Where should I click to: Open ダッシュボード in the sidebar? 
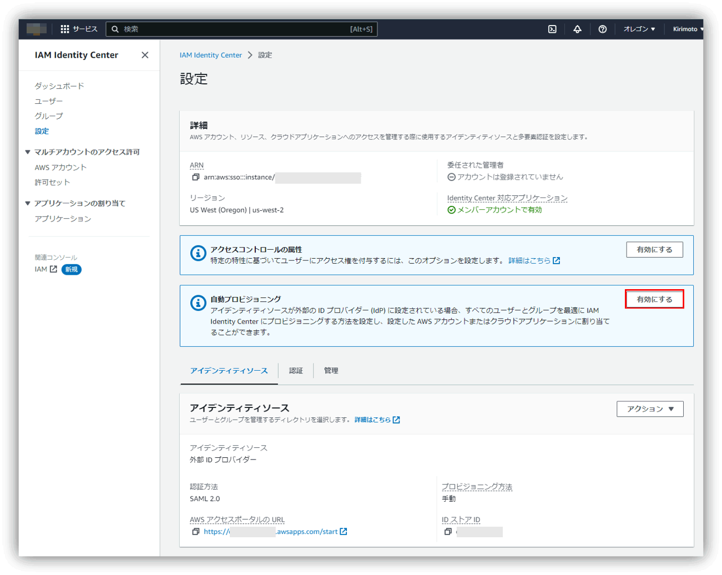click(59, 86)
